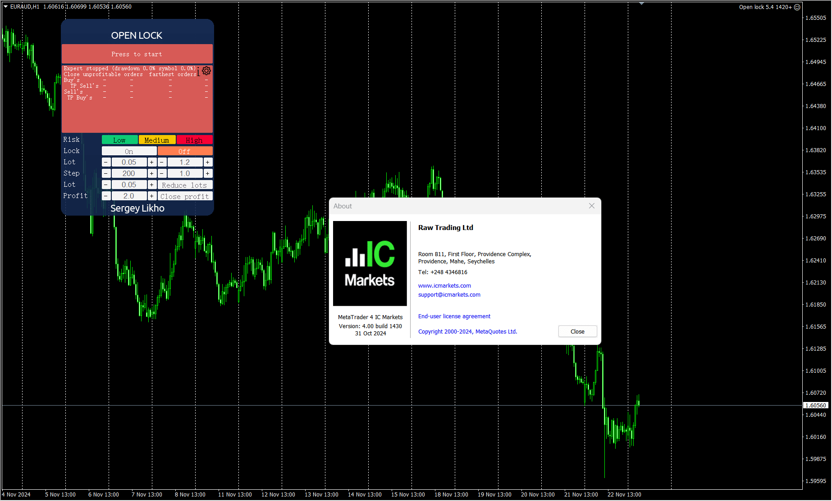This screenshot has width=832, height=501.
Task: Turn Lock On
Action: click(129, 151)
